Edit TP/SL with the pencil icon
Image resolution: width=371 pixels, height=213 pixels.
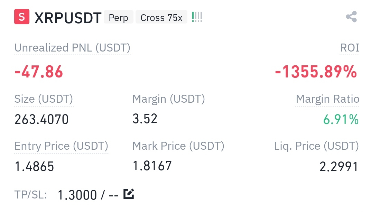[129, 194]
